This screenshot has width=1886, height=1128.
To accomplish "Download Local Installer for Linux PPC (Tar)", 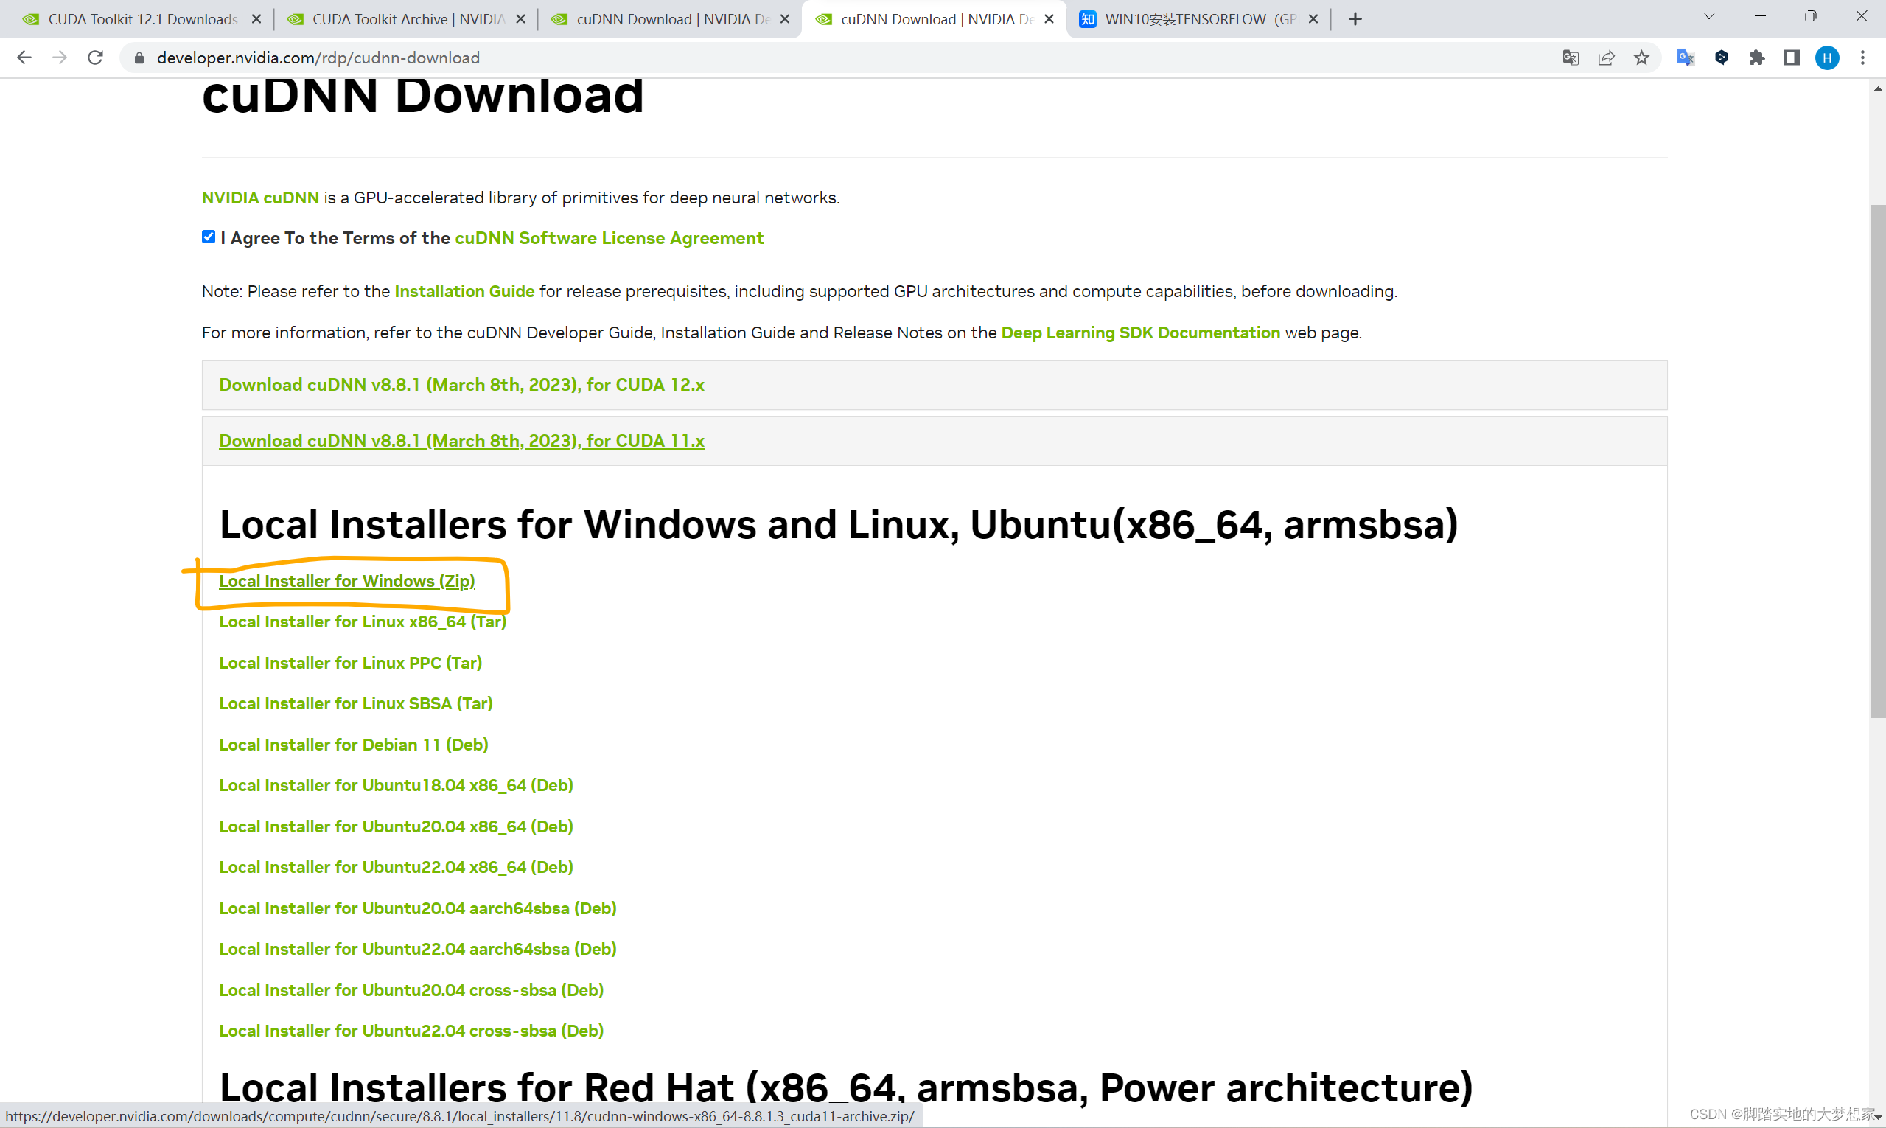I will click(350, 663).
